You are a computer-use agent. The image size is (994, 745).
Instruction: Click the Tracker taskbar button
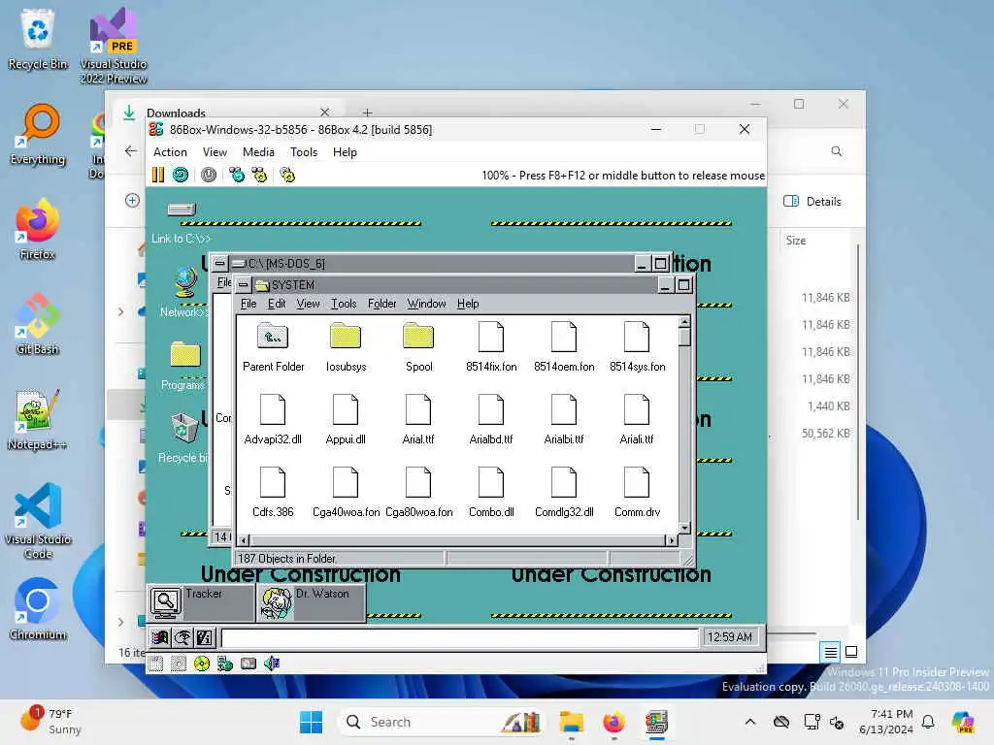coord(201,602)
